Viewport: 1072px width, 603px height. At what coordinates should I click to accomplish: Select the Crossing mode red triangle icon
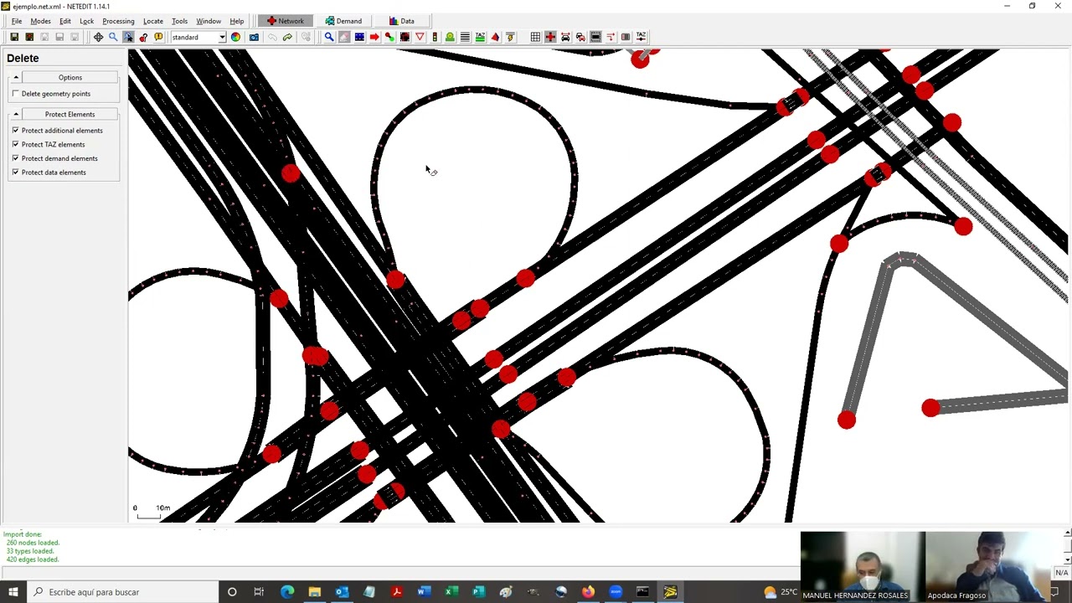pos(420,37)
